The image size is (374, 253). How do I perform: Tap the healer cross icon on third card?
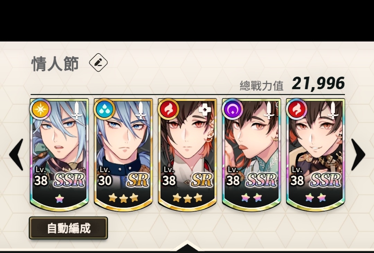point(205,110)
